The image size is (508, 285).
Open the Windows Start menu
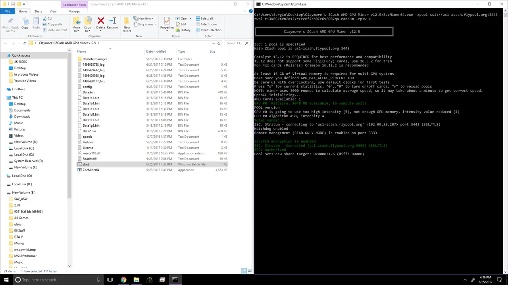pos(6,280)
